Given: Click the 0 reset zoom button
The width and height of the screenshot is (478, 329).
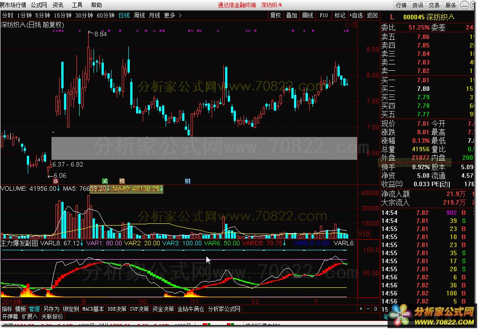Looking at the screenshot, I should (x=376, y=309).
